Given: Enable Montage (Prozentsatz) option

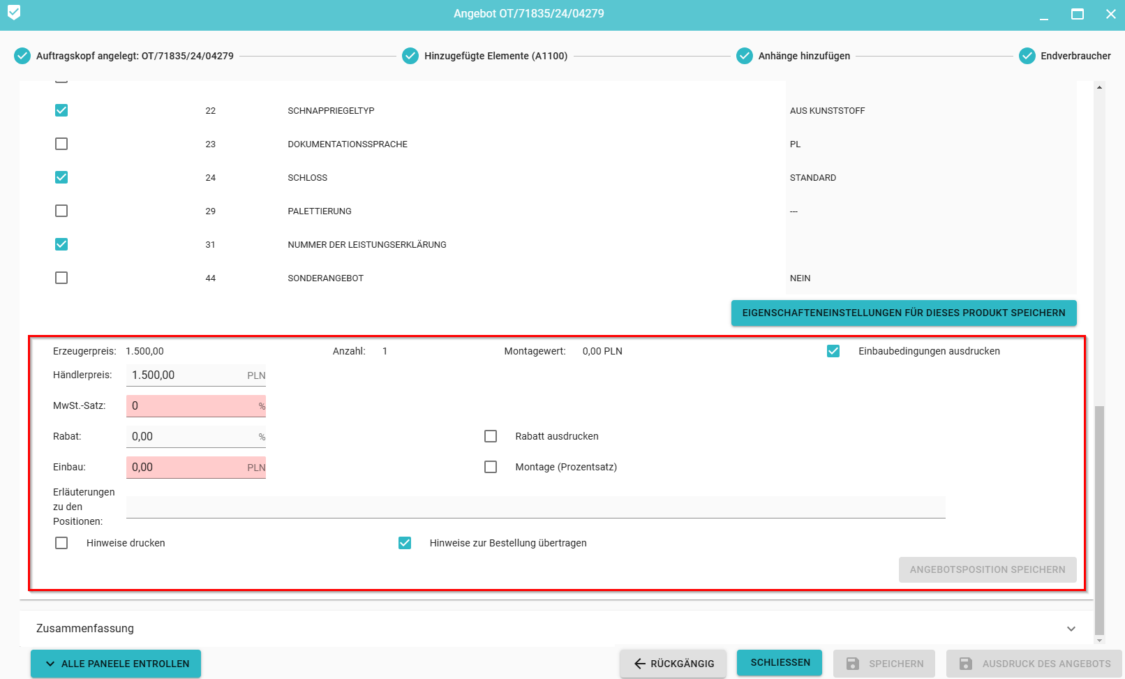Looking at the screenshot, I should pos(491,467).
